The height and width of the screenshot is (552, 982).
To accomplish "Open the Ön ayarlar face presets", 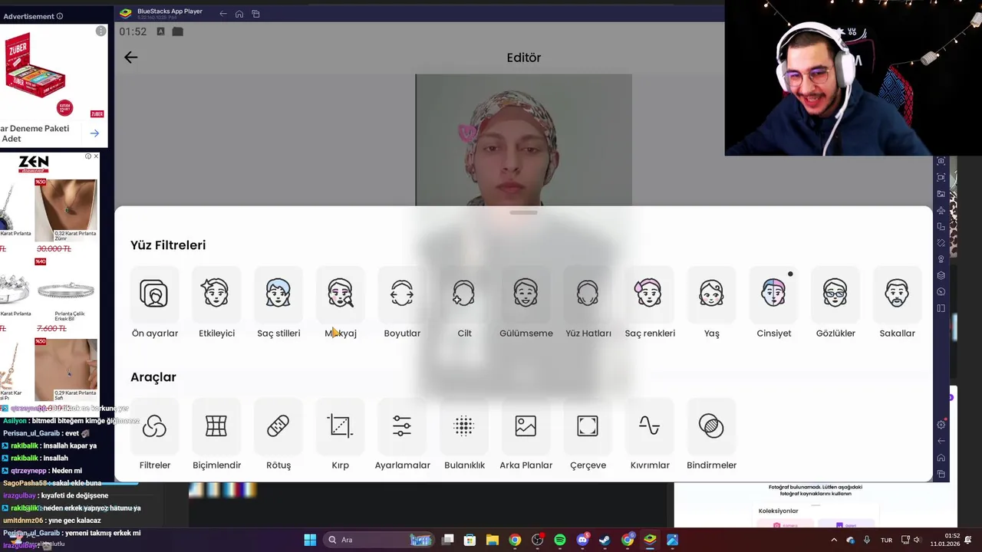I will click(x=154, y=302).
